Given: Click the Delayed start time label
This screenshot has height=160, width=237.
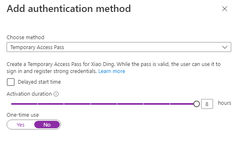Looking at the screenshot, I should (39, 82).
